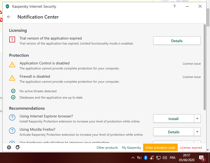Click the battery power tray icon
The image size is (210, 163).
click(139, 158)
